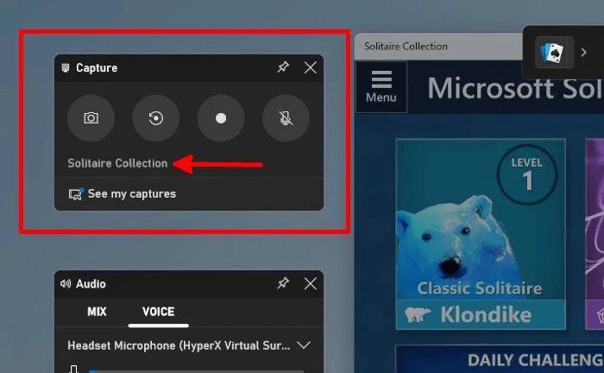Click the Solitaire cards app icon
This screenshot has height=373, width=604.
point(554,53)
